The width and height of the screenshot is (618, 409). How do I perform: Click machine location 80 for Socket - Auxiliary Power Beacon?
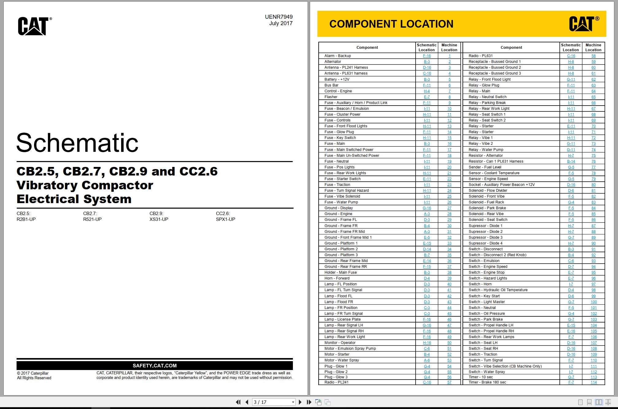coord(593,185)
